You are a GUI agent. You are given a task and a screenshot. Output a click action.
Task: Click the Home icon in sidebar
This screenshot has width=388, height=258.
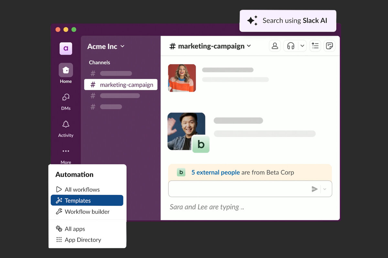click(x=66, y=70)
